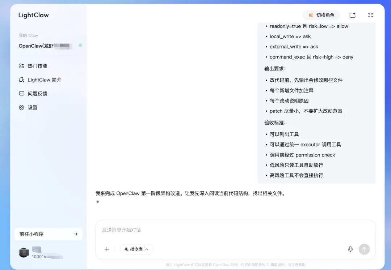
Task: Click the LightClaw logo
Action: [33, 15]
